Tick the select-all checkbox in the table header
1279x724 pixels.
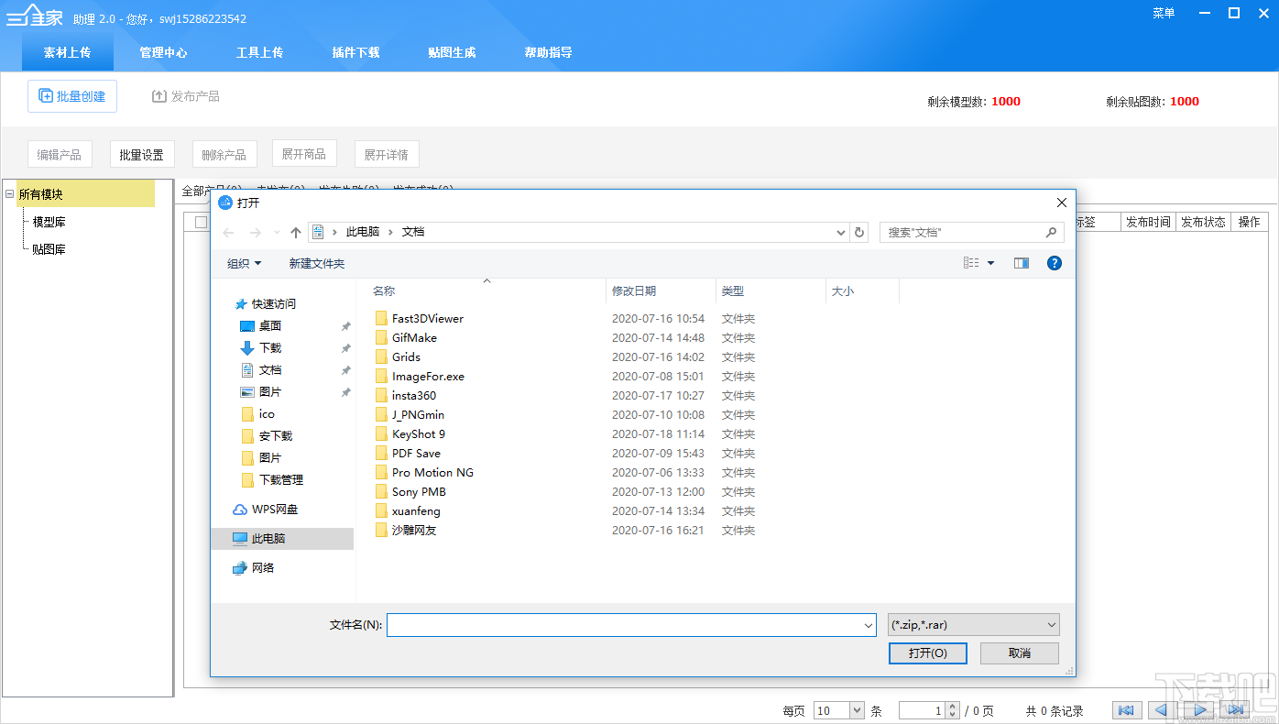[x=201, y=222]
